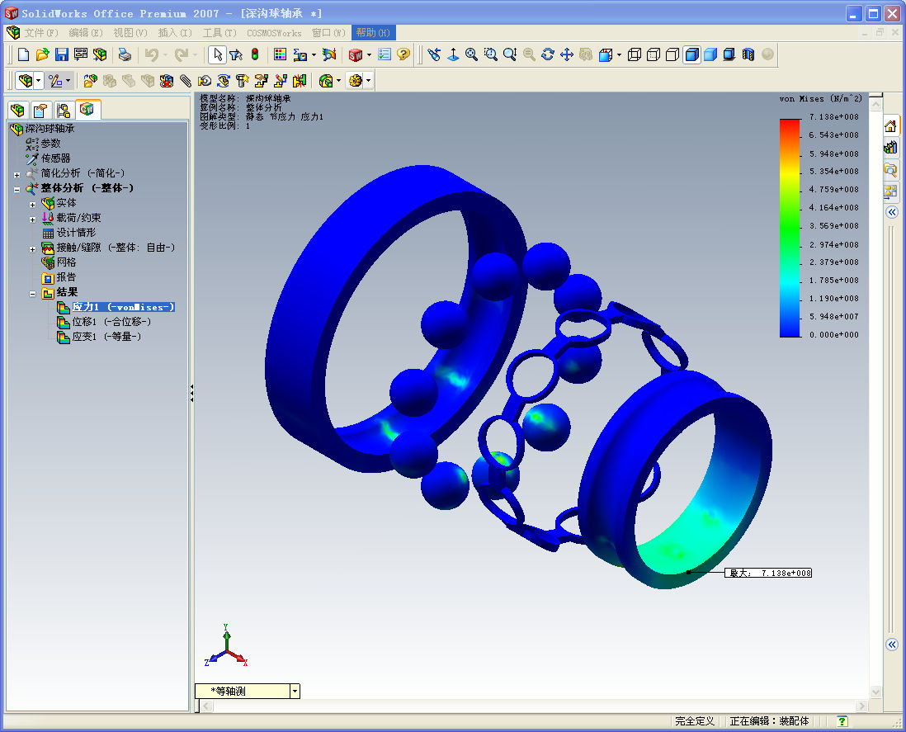906x732 pixels.
Task: Click the status bar help question mark
Action: pos(842,721)
